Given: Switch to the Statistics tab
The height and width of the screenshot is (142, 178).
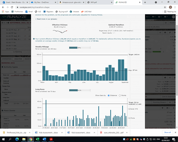Looking at the screenshot, I should tap(7, 59).
